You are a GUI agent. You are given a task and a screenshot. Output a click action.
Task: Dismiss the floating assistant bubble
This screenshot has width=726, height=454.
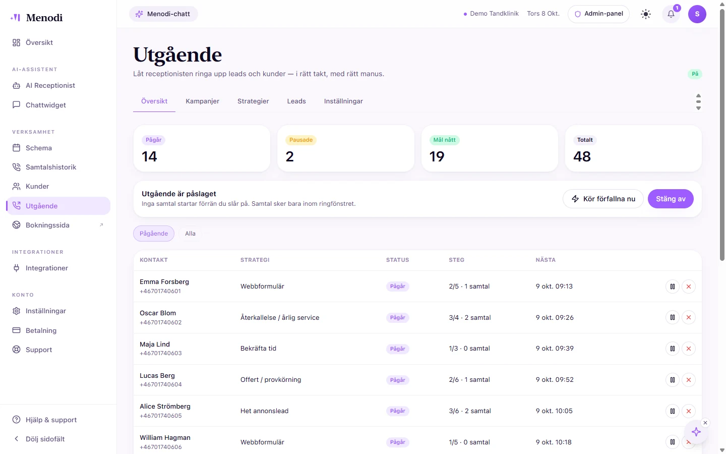click(705, 423)
